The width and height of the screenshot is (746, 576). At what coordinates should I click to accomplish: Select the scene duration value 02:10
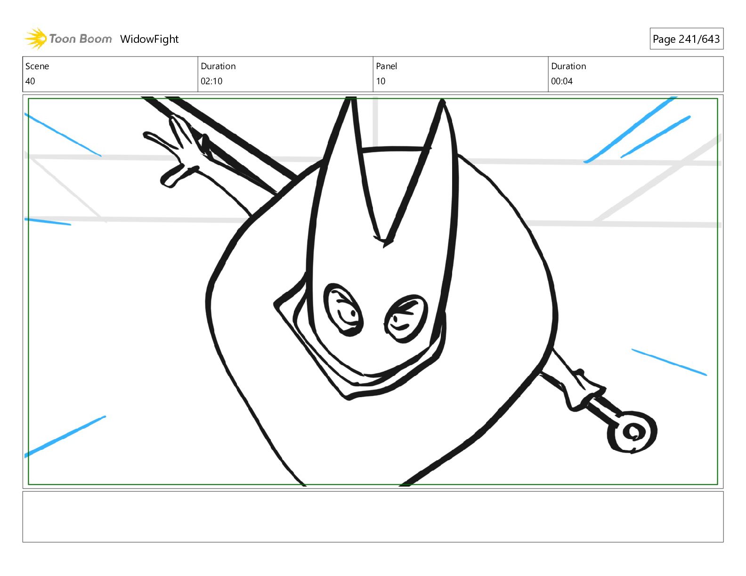coord(211,81)
